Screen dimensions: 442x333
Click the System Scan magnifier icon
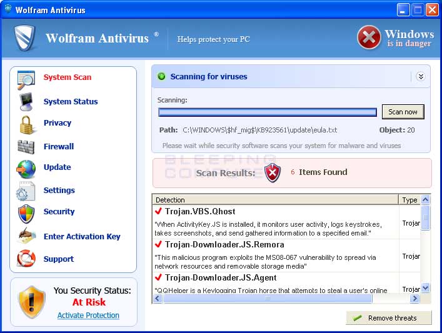coord(26,80)
